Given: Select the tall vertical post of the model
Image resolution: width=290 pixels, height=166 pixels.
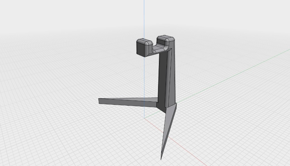Looking at the screenshot, I should pos(167,78).
